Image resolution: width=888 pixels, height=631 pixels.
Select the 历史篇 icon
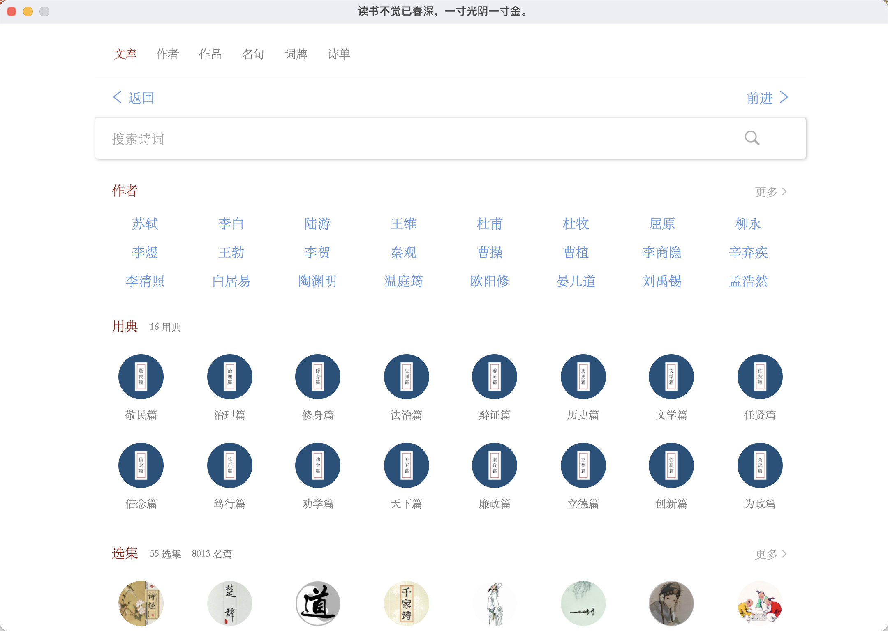(583, 377)
